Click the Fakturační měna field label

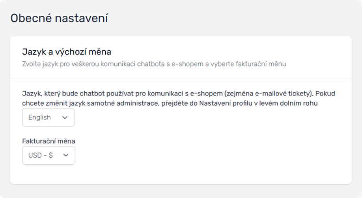click(49, 141)
